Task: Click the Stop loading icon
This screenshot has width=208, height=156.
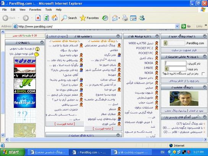Action: point(38,18)
